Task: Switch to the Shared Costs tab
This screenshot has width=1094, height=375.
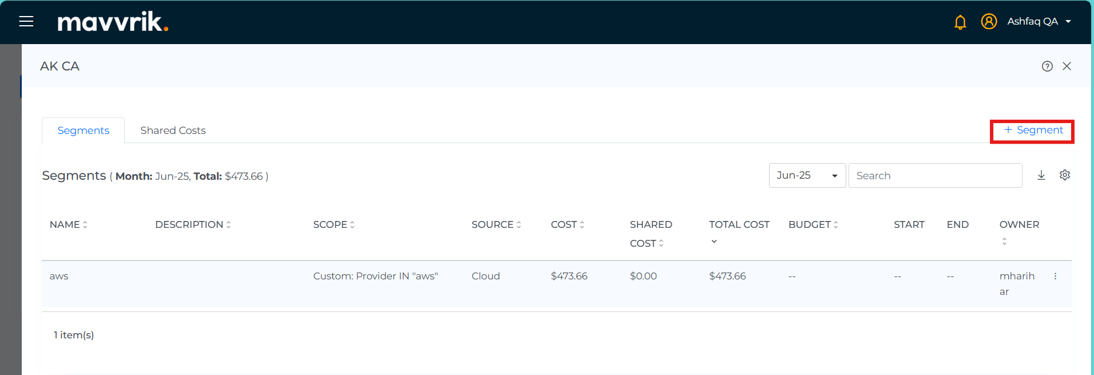Action: point(173,131)
